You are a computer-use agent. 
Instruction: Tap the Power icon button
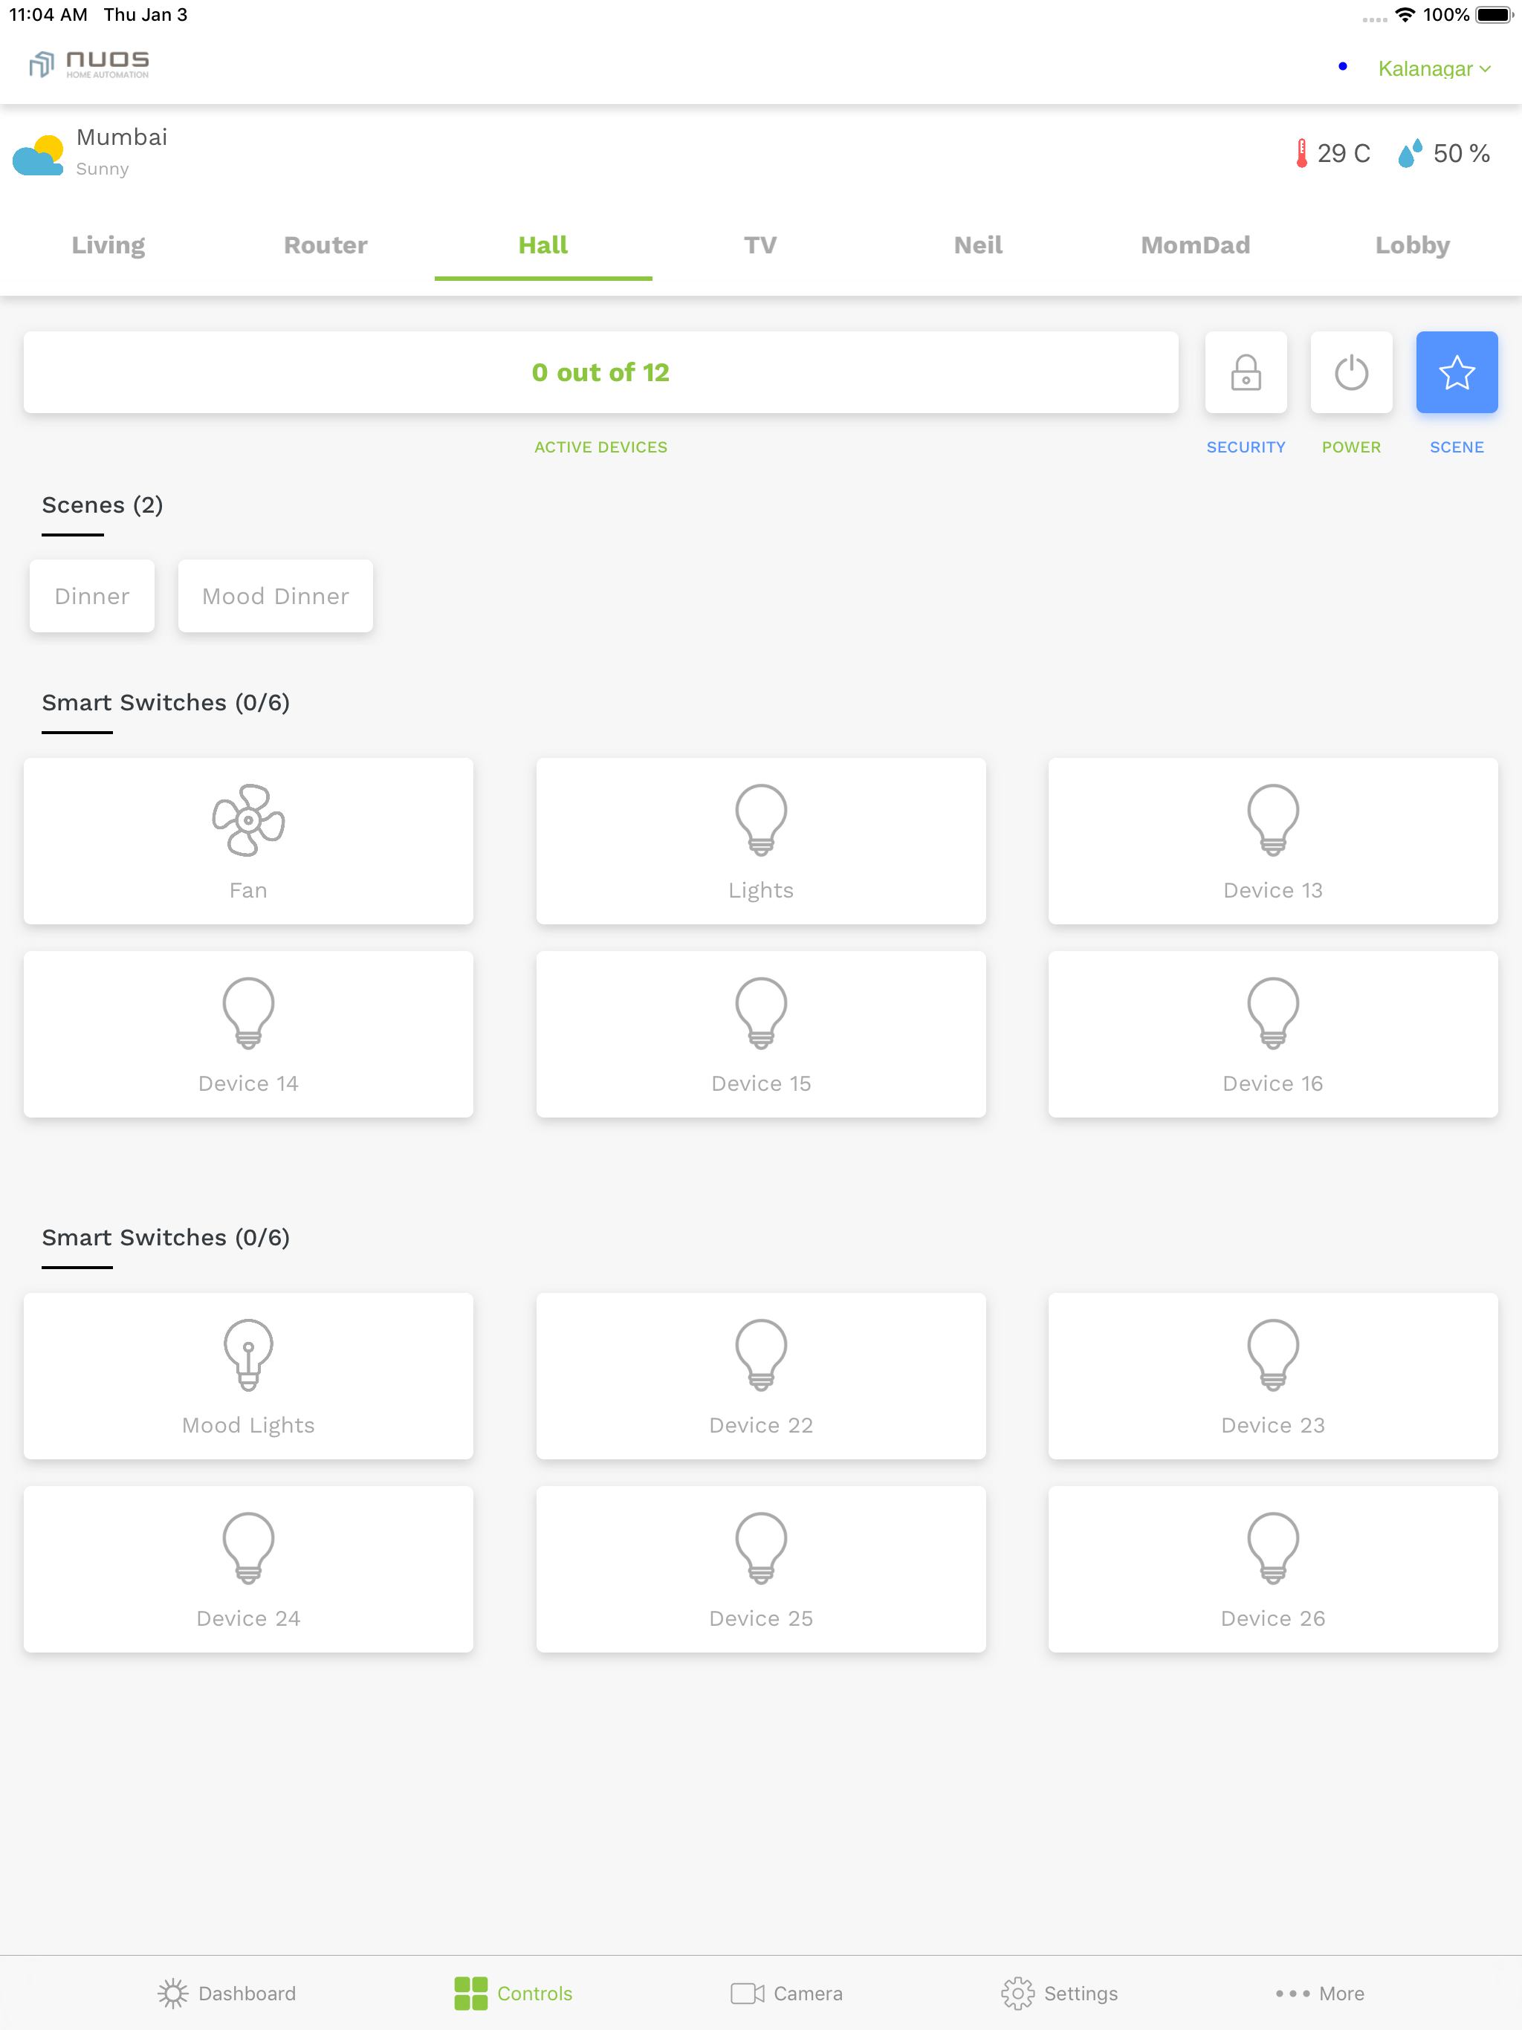coord(1351,372)
